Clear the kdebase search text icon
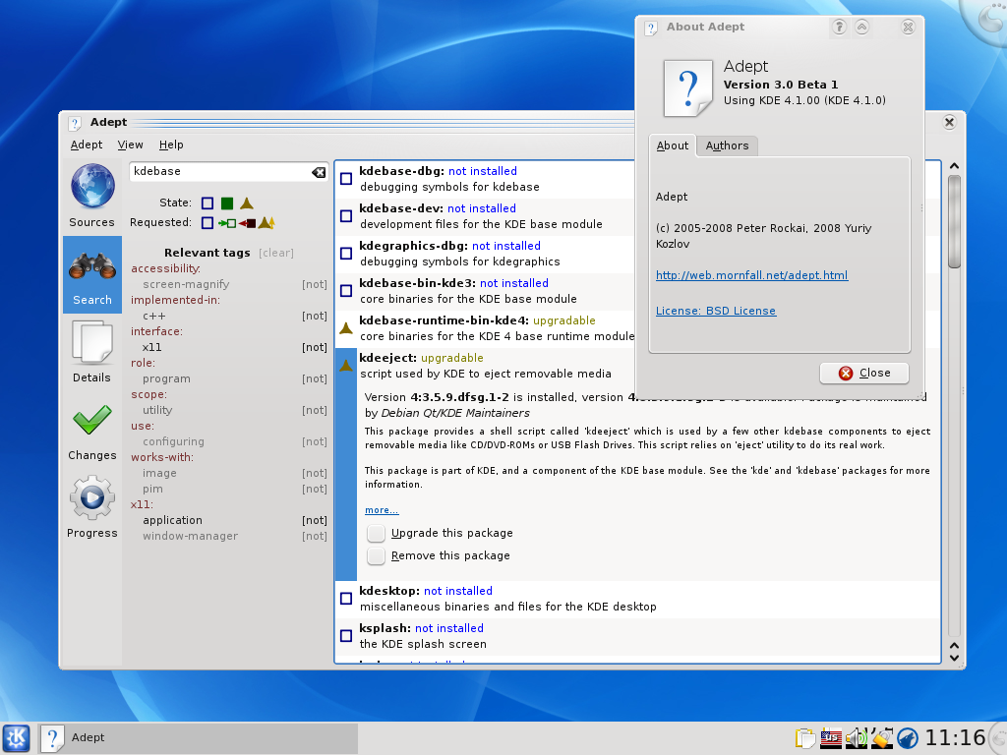 point(319,172)
